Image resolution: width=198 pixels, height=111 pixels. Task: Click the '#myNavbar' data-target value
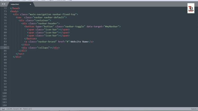pyautogui.click(x=111, y=27)
